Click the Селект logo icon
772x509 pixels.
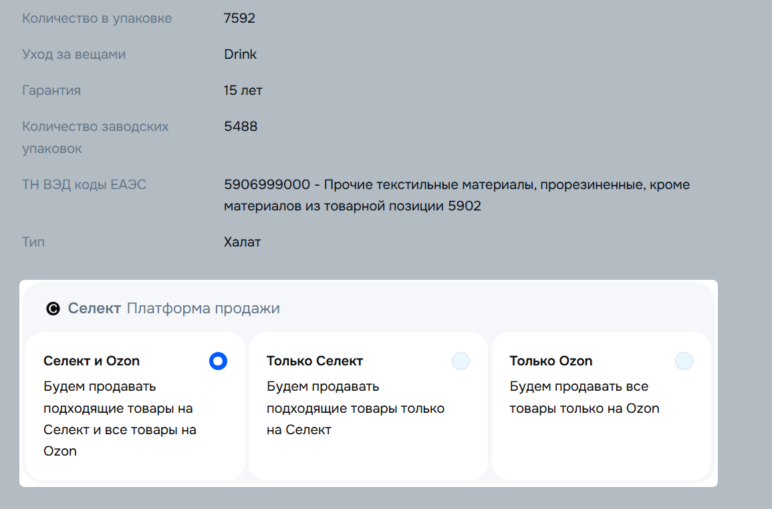click(x=53, y=309)
